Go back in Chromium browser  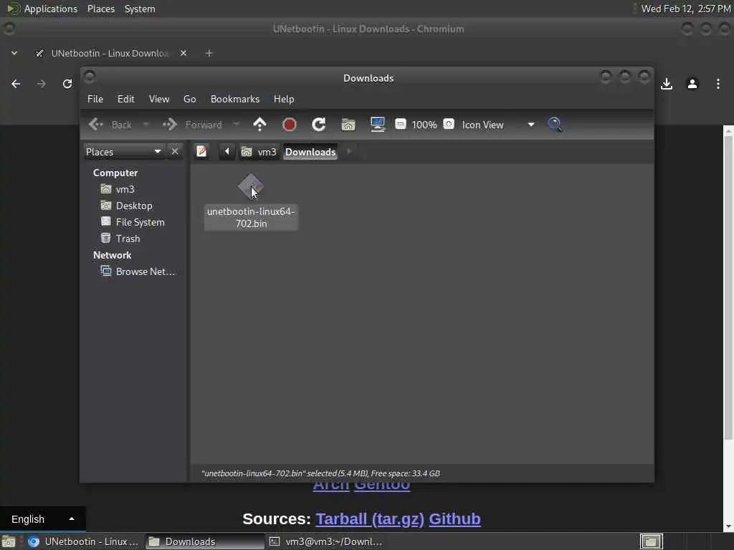16,84
